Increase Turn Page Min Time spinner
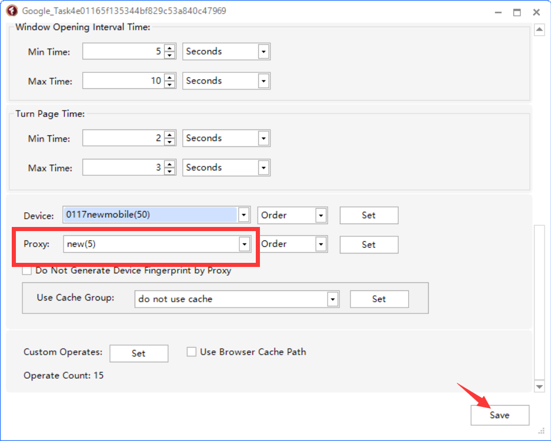This screenshot has width=551, height=441. (x=170, y=135)
